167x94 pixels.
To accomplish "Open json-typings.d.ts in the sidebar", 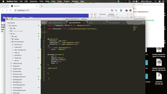I will point(20,50).
